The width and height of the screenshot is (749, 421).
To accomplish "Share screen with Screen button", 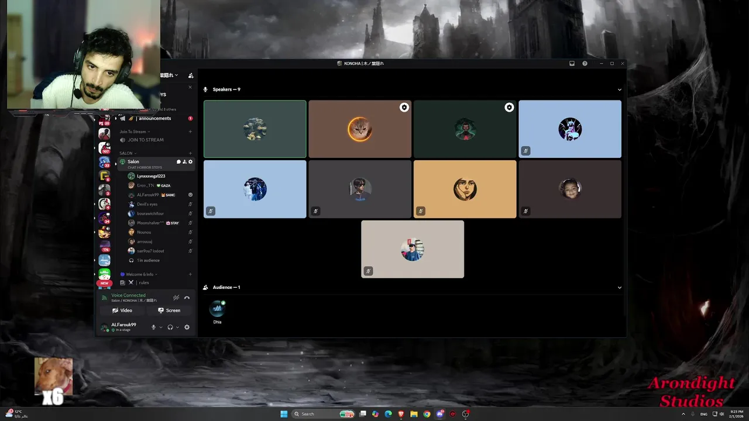I will (x=169, y=310).
